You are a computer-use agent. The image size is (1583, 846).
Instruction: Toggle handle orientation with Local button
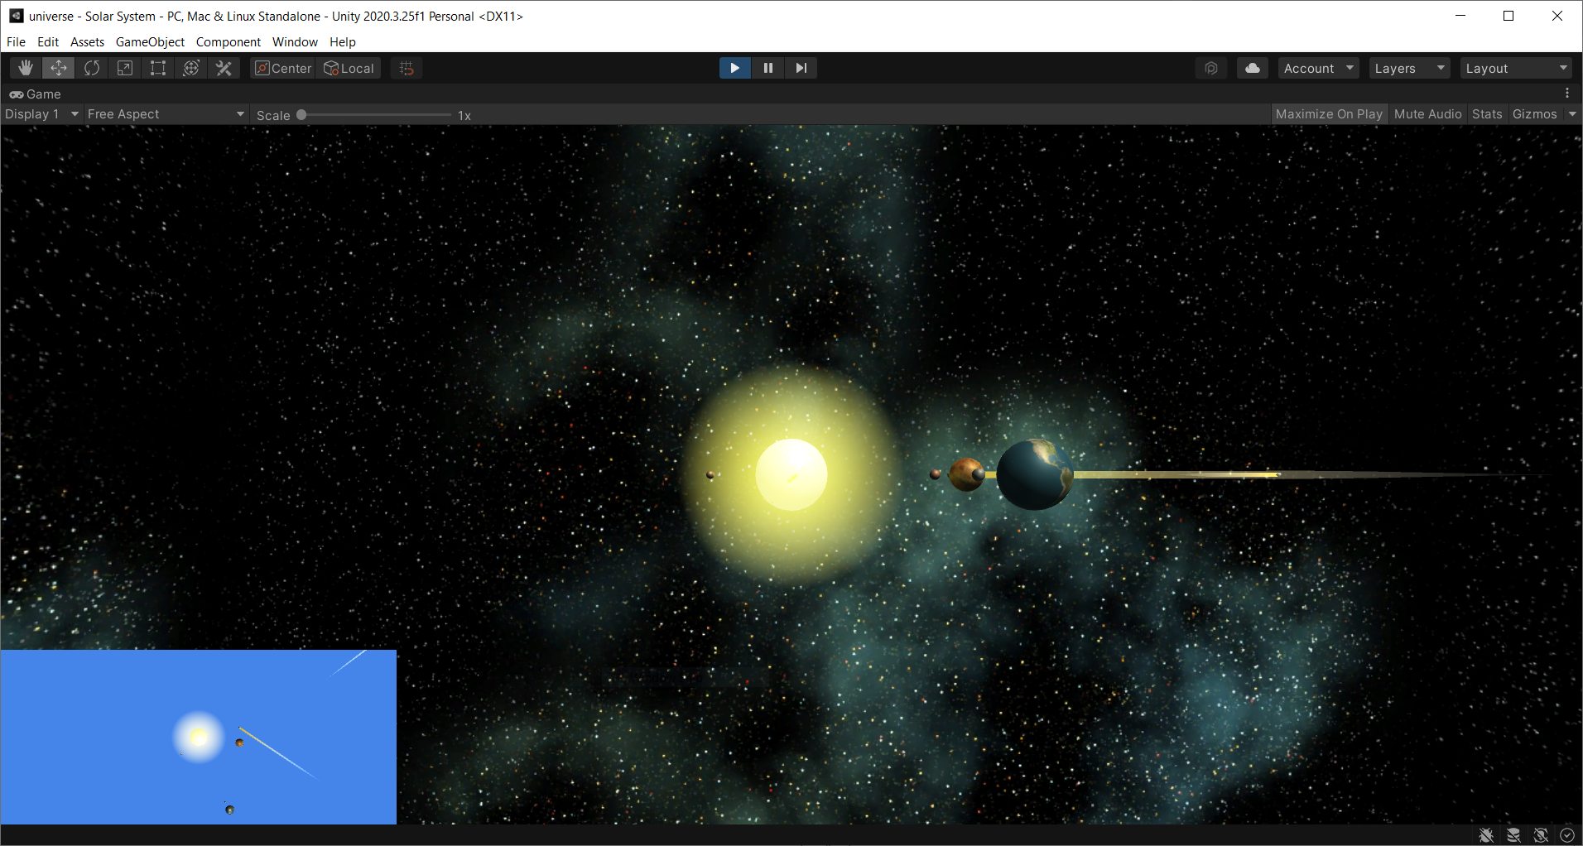(349, 68)
